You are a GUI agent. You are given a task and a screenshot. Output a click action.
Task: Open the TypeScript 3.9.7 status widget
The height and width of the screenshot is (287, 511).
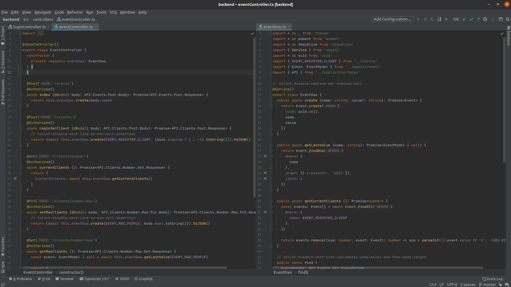94,279
